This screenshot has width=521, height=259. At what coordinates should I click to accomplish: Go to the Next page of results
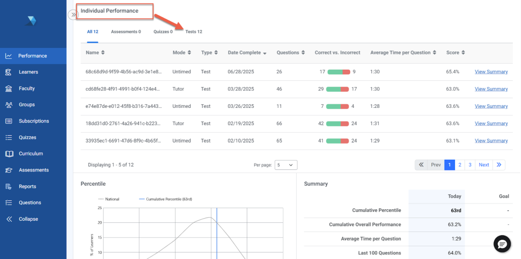click(x=484, y=165)
